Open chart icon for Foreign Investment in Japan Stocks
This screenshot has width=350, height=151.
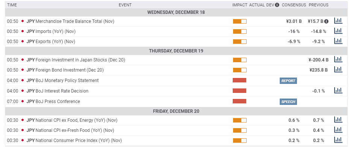coord(338,59)
